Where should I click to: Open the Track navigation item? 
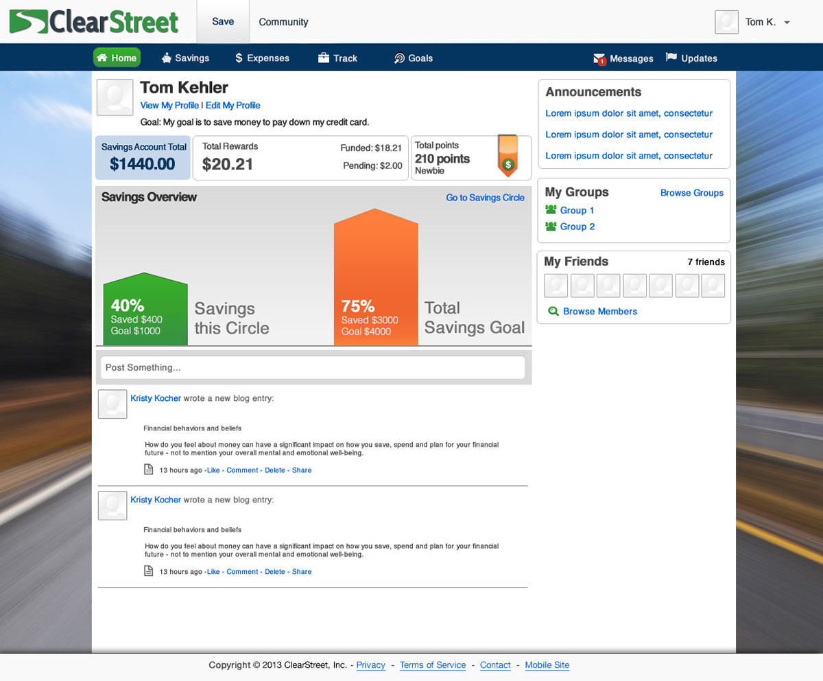coord(337,58)
